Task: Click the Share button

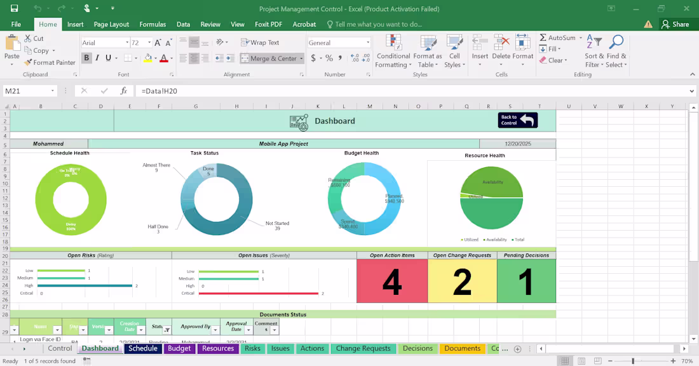Action: pyautogui.click(x=675, y=24)
